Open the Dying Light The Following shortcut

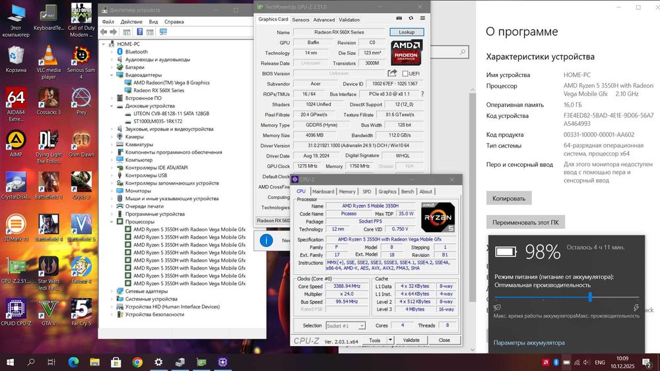pos(49,147)
